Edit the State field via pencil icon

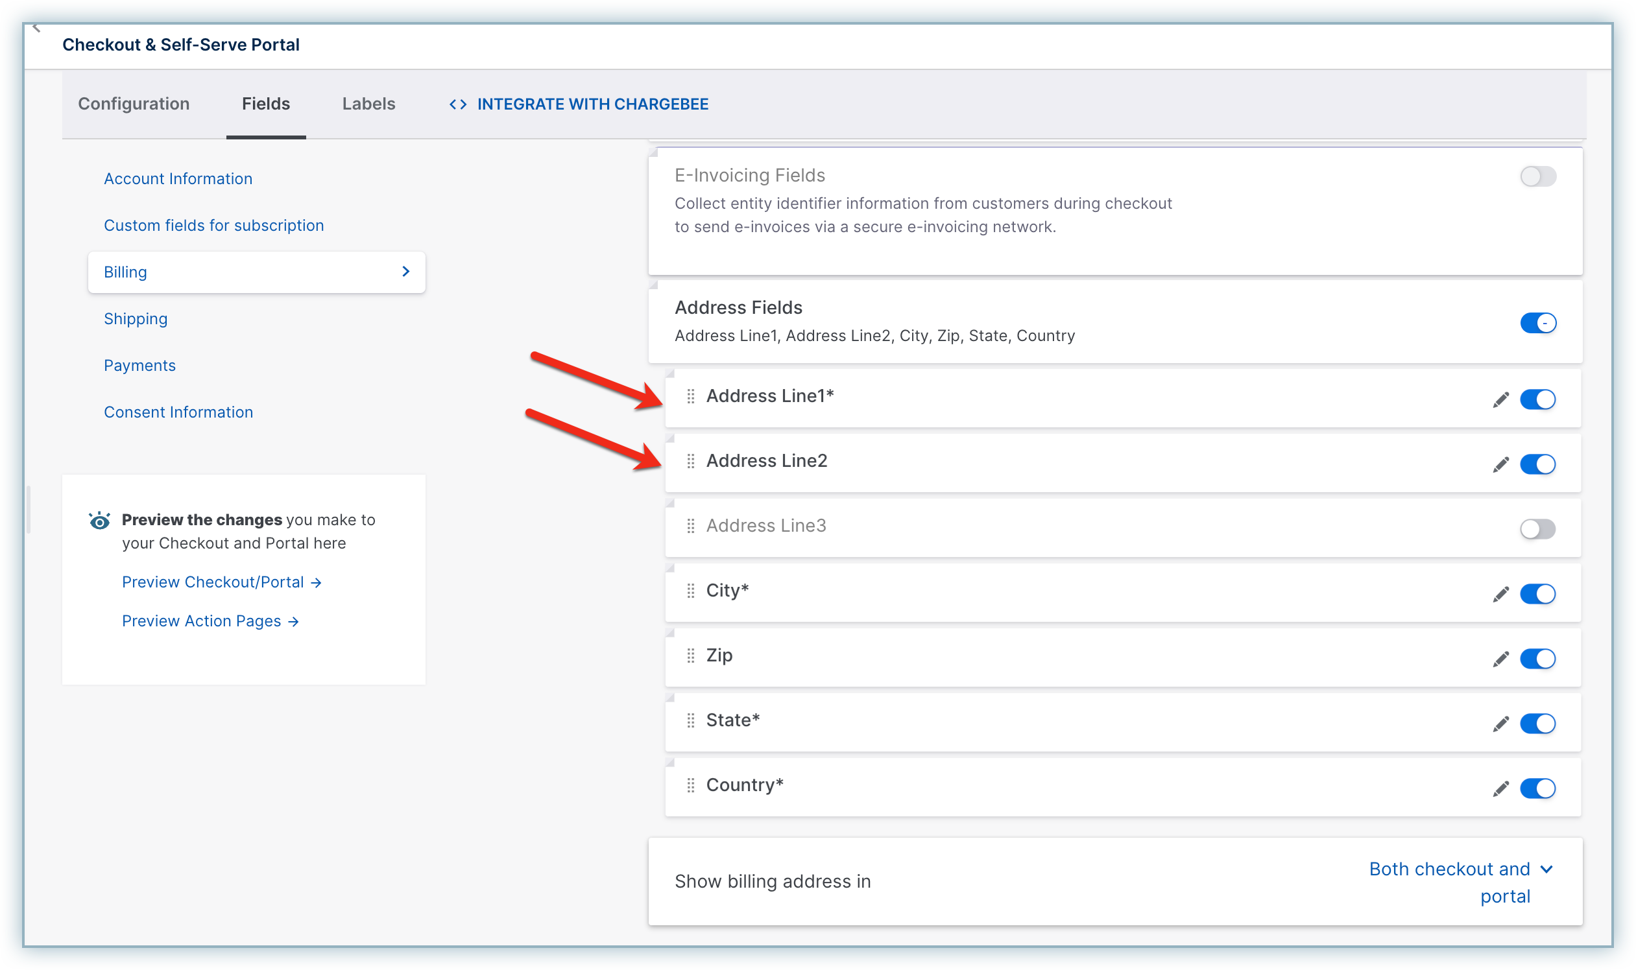[1500, 724]
